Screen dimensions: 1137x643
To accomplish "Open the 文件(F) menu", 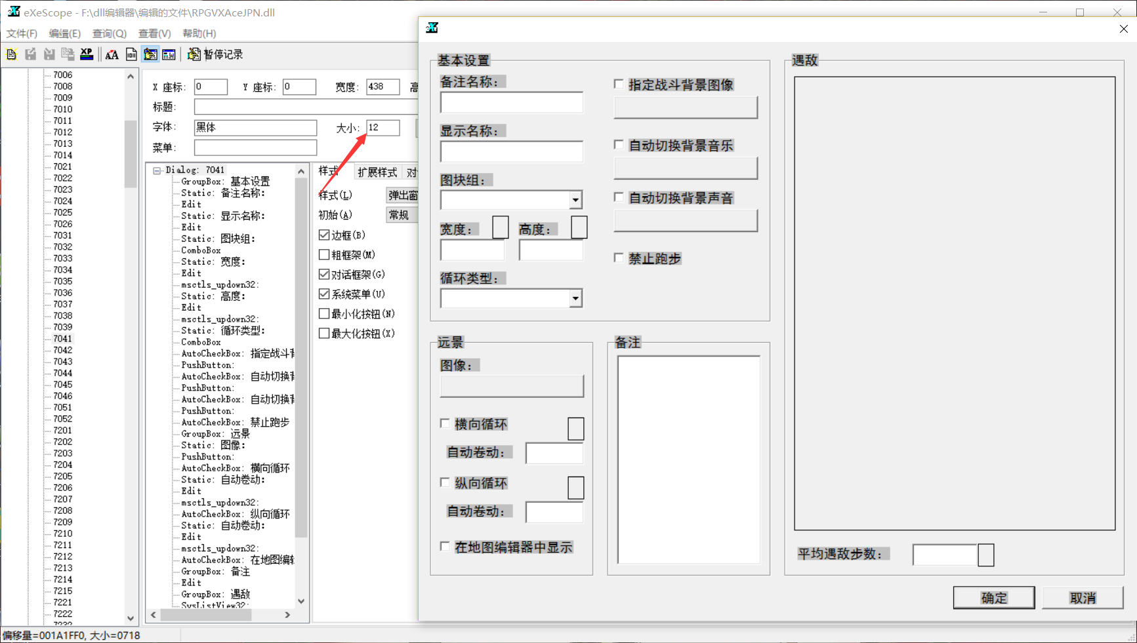I will (x=22, y=33).
